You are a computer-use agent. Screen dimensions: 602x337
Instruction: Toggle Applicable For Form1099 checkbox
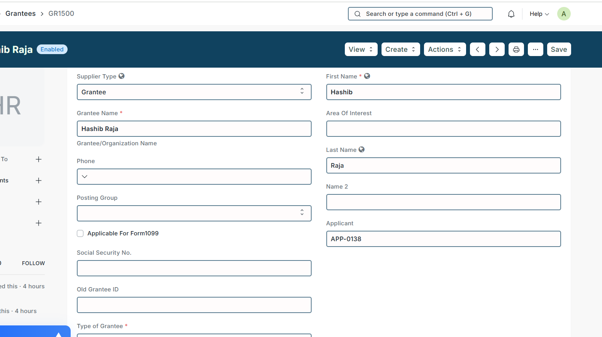coord(80,233)
